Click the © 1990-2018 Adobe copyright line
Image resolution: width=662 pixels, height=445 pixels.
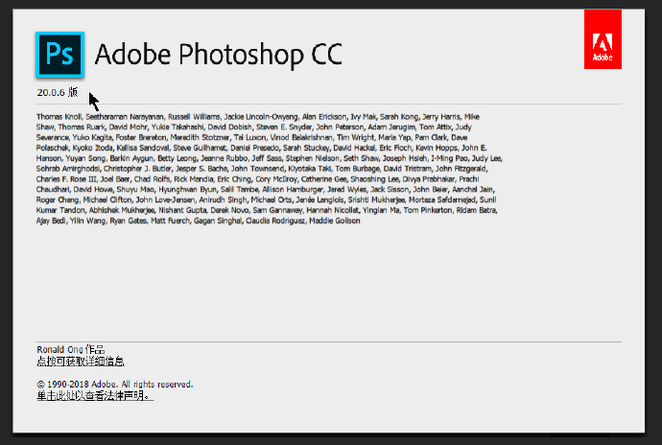[114, 384]
